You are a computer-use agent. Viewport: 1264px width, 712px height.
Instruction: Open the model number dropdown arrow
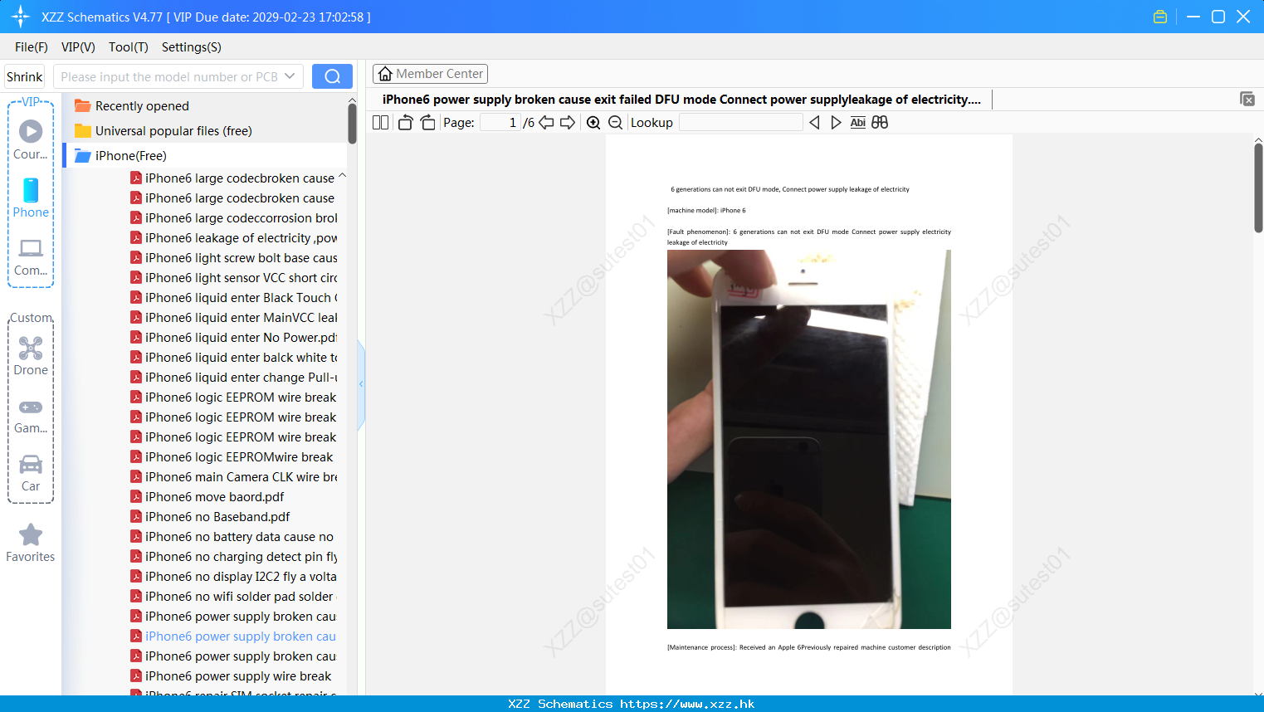click(x=290, y=76)
